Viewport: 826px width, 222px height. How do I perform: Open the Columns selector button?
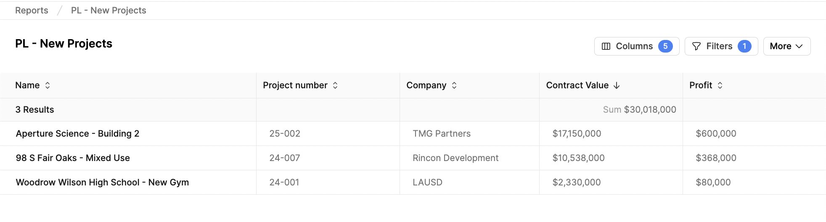click(x=637, y=46)
